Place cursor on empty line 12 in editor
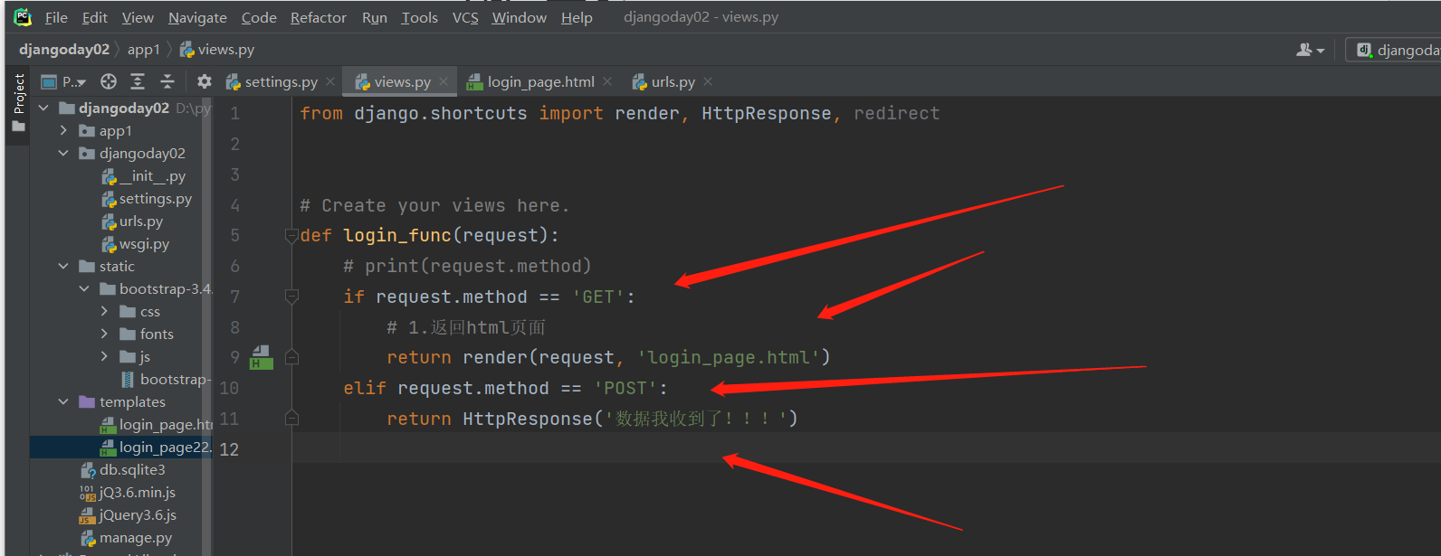 pyautogui.click(x=865, y=449)
